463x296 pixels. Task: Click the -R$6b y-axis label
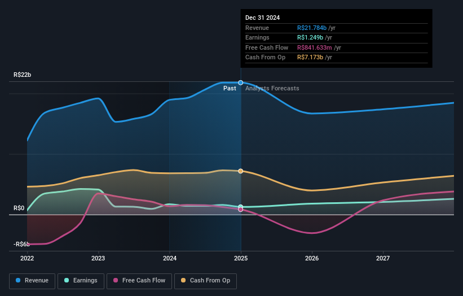pyautogui.click(x=21, y=244)
